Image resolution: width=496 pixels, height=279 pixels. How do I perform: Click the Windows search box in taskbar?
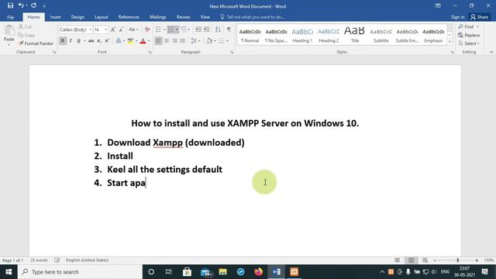click(80, 272)
